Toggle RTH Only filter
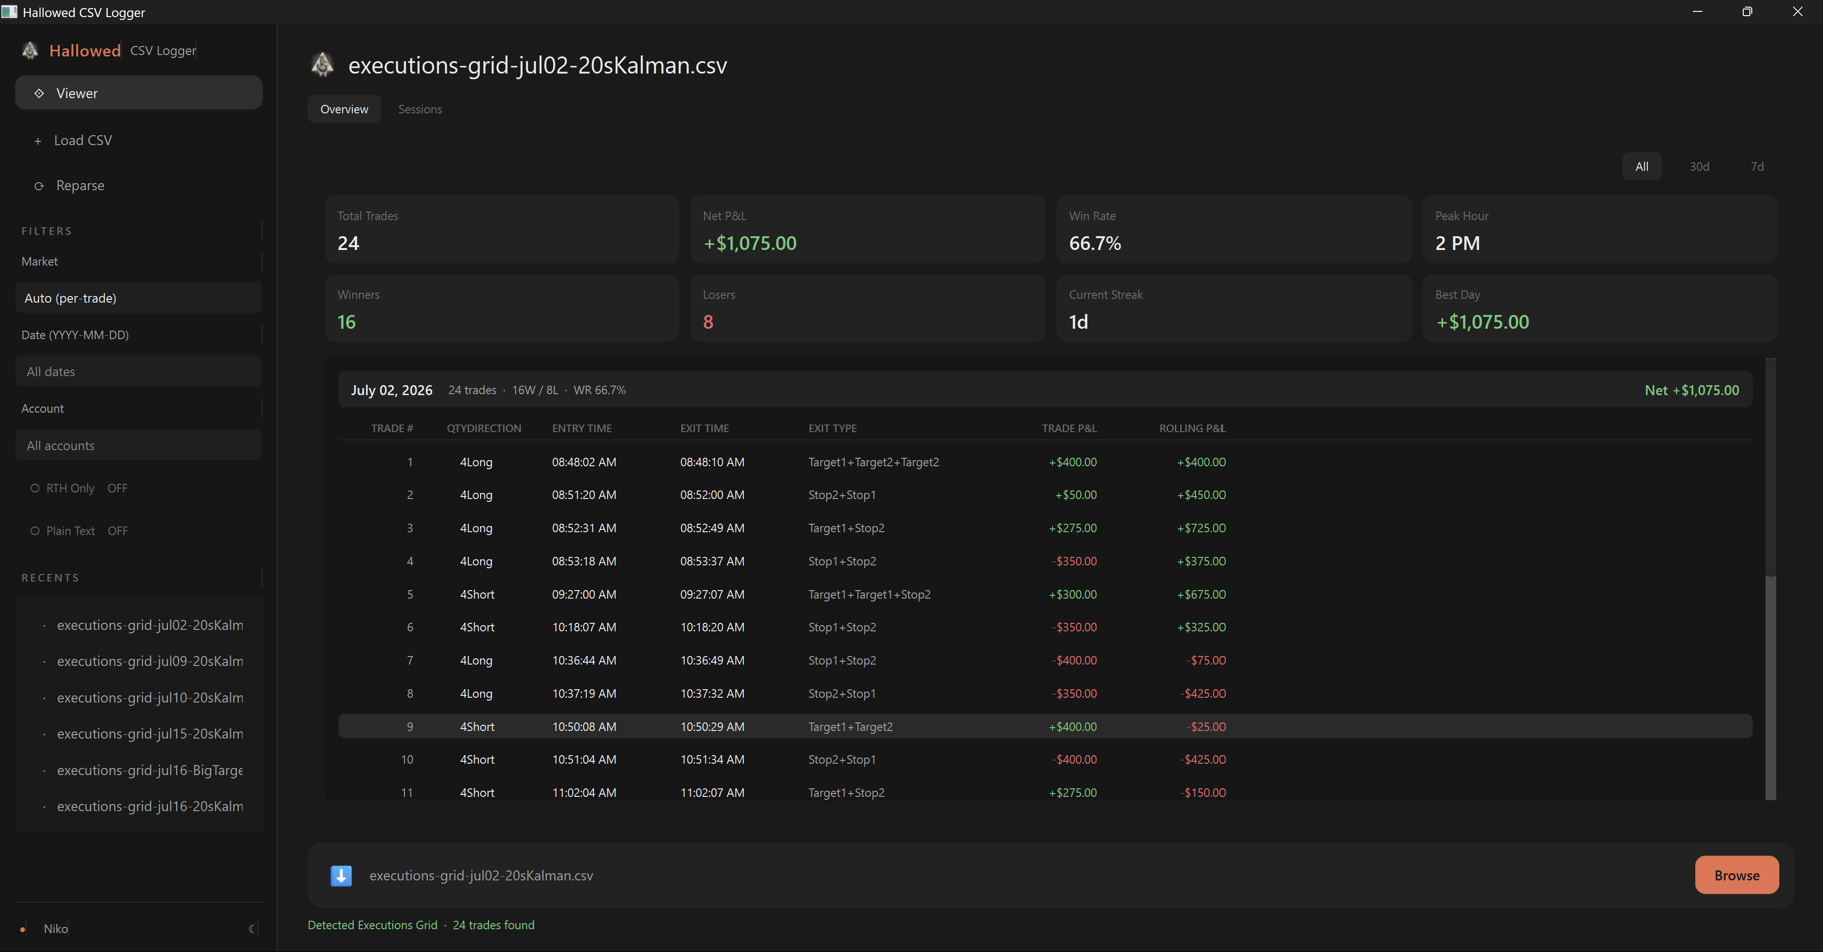Viewport: 1823px width, 952px height. click(78, 488)
